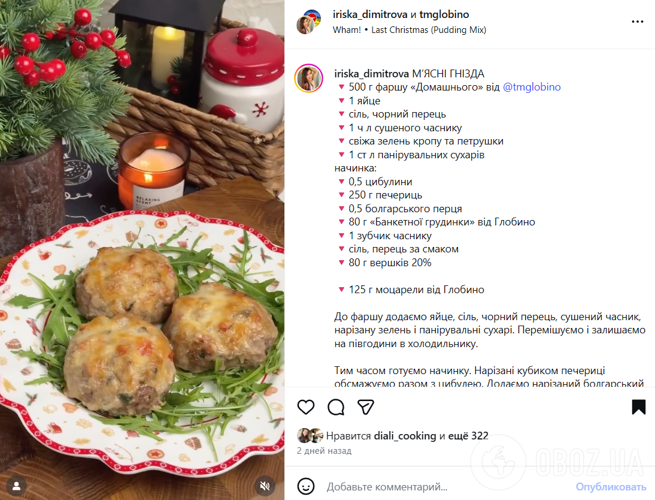Open comments via speech bubble icon
Viewport: 655px width, 500px height.
336,406
